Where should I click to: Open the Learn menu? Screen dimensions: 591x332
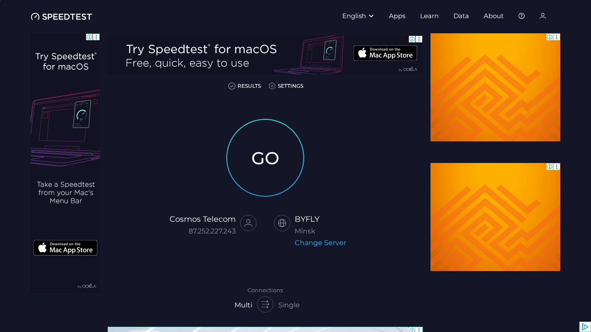429,16
